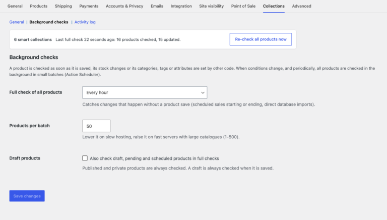
Task: Click the 'Catches changes that happen' description
Action: (199, 104)
